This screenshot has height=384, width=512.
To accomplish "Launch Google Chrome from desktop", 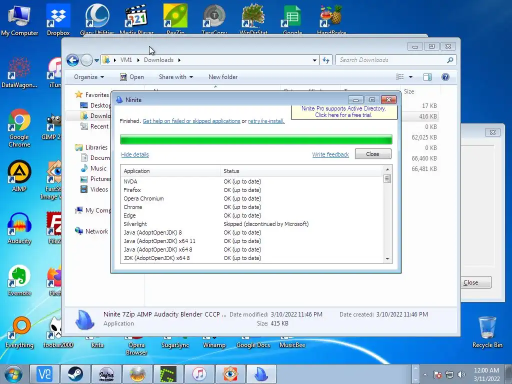I will (x=19, y=128).
